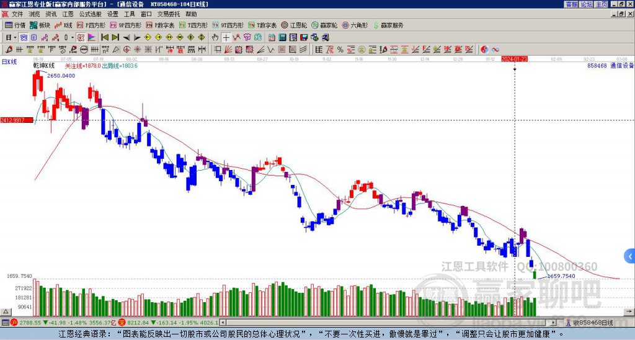Click the red pencil drawing tool
The height and width of the screenshot is (340, 635).
pos(9,50)
